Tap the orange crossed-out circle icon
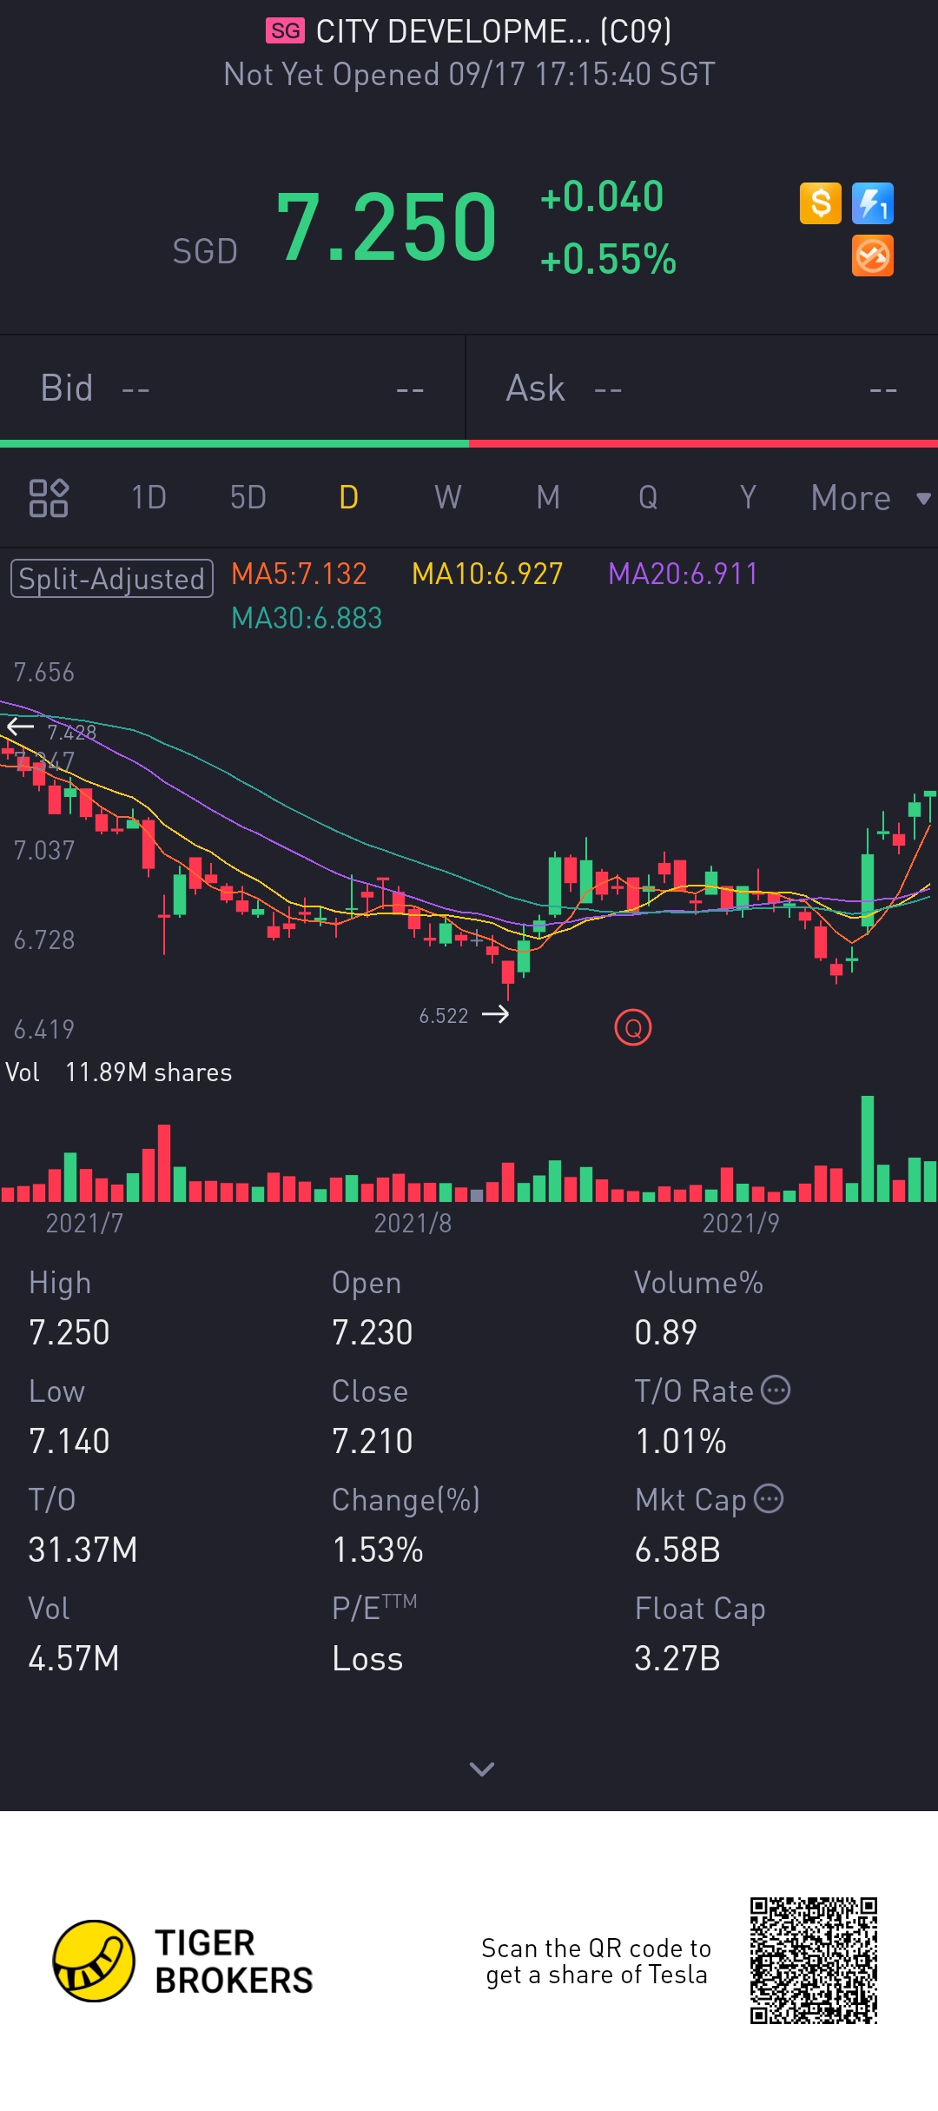938x2111 pixels. click(873, 256)
